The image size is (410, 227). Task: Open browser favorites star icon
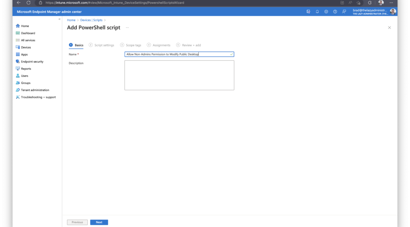click(359, 3)
